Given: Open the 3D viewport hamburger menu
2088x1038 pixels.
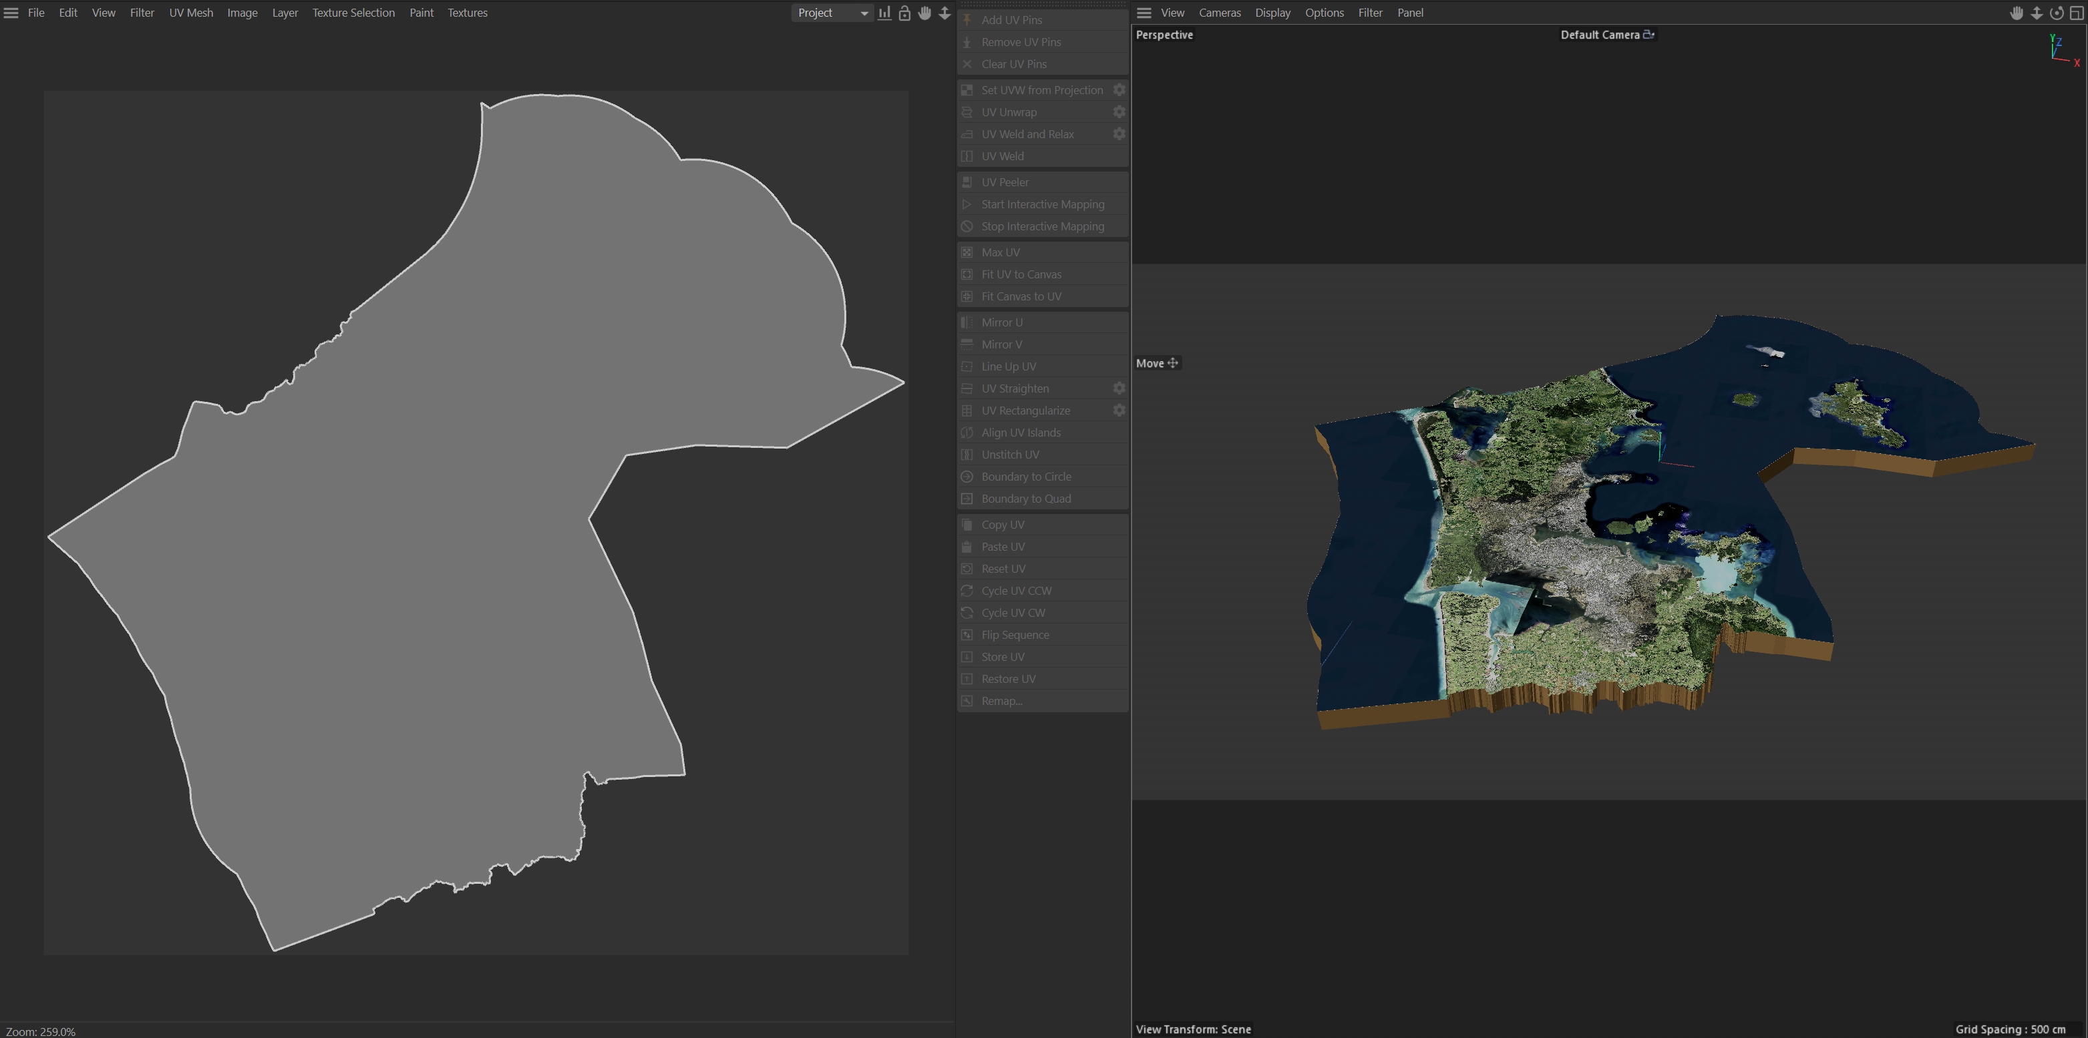Looking at the screenshot, I should point(1144,13).
